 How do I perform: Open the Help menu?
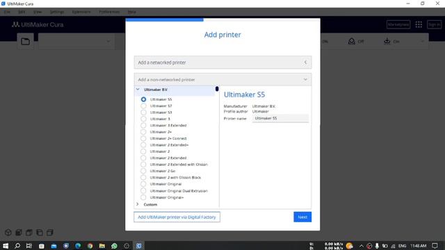coord(131,12)
